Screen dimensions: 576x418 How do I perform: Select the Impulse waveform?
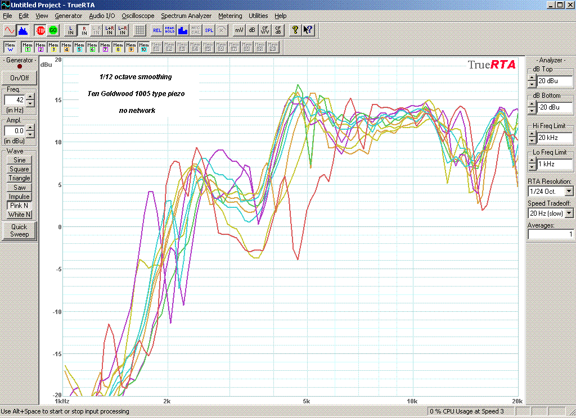(x=19, y=196)
